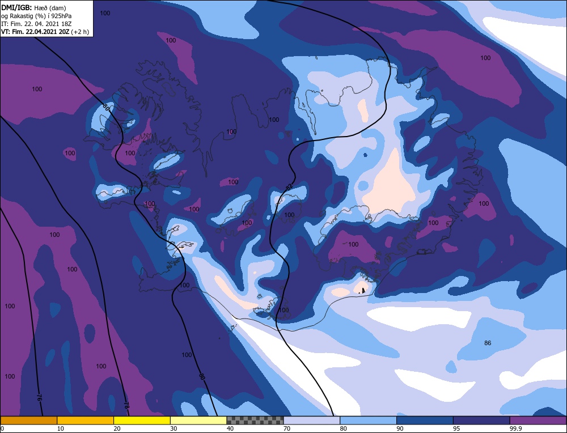Click the pale yellow 30–40 legend swatch
Viewport: 567px width, 433px height.
[x=198, y=420]
